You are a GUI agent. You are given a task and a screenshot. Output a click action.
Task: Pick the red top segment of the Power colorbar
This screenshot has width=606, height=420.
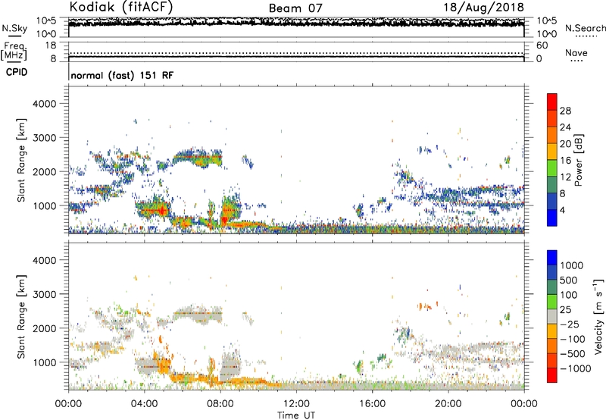(552, 102)
